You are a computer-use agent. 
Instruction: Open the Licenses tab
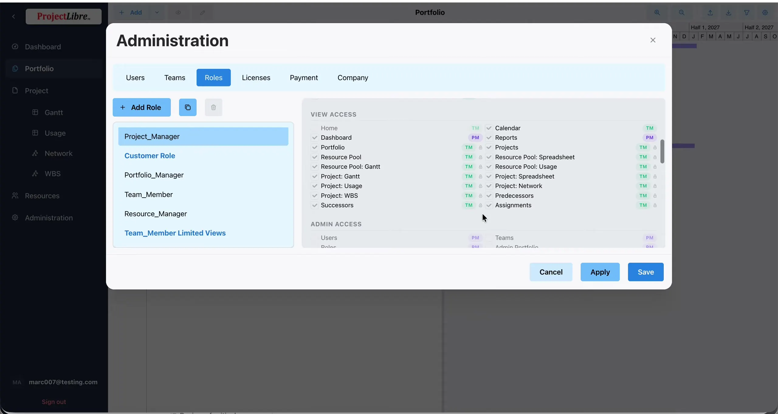(256, 78)
